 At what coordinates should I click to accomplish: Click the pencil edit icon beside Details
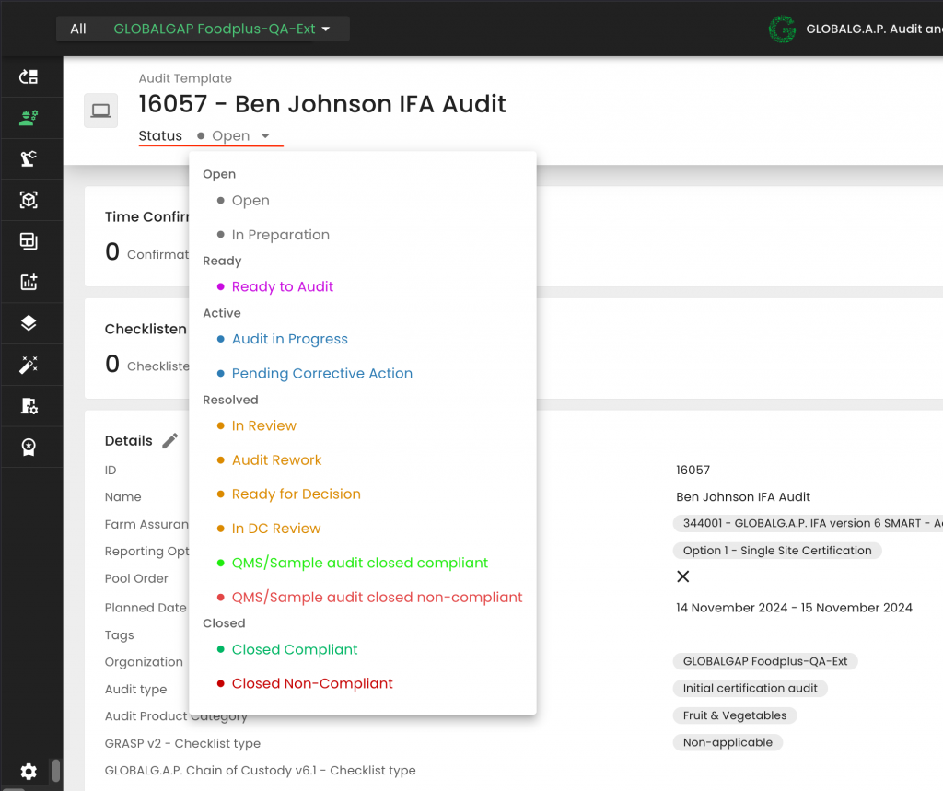point(169,440)
